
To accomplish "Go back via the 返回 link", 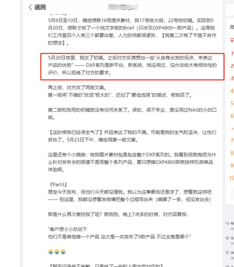I will [x=37, y=7].
